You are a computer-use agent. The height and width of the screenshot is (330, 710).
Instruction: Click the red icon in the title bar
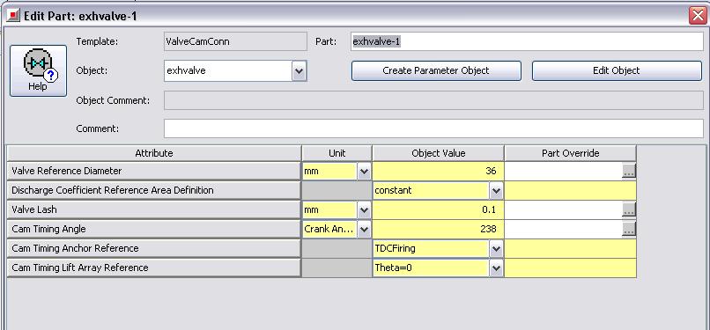(13, 16)
